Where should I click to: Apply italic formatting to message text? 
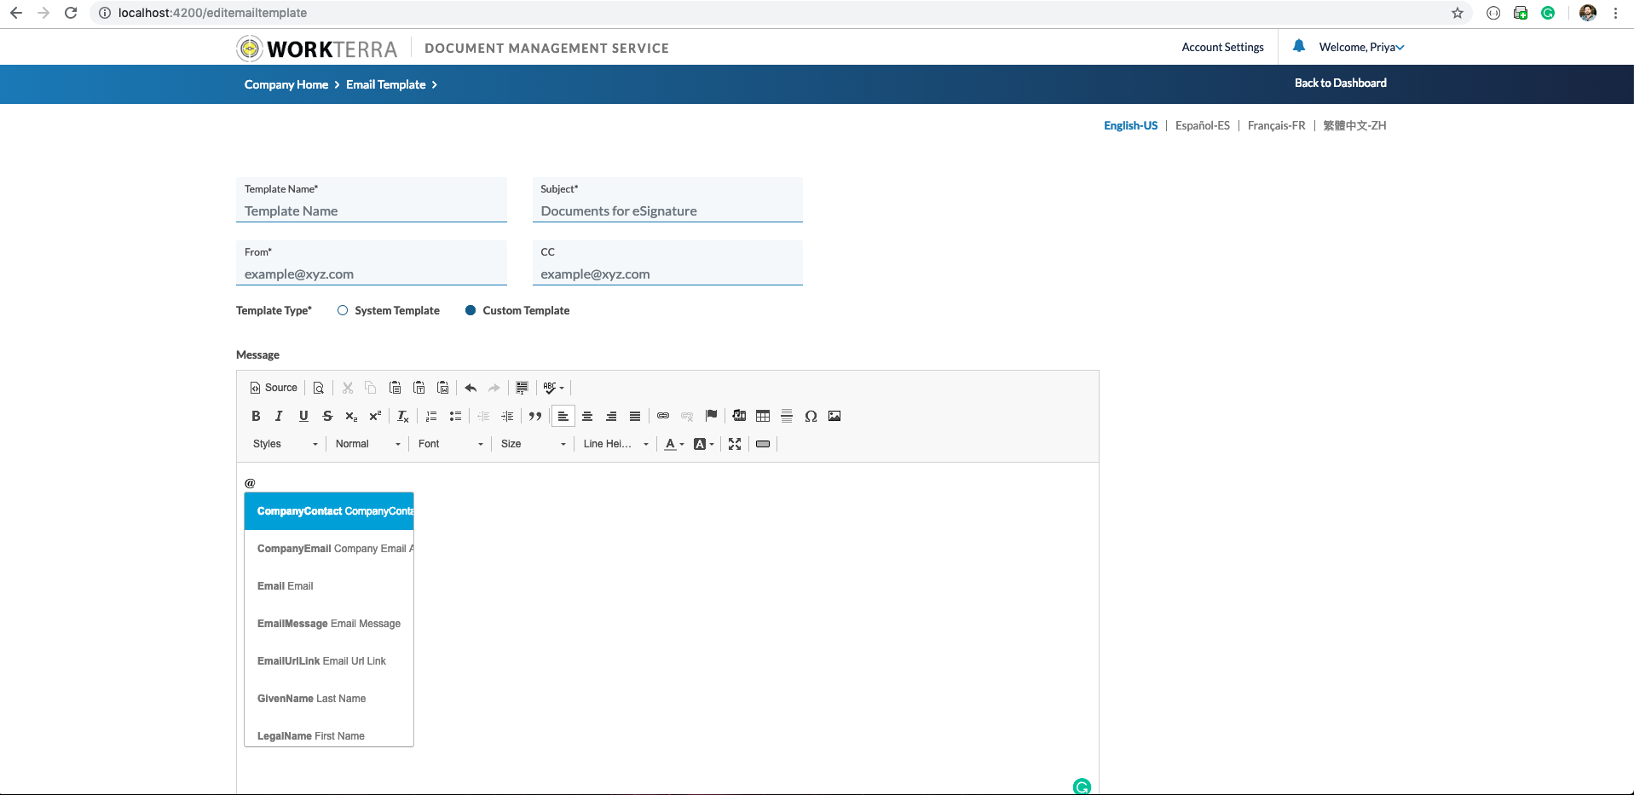279,416
